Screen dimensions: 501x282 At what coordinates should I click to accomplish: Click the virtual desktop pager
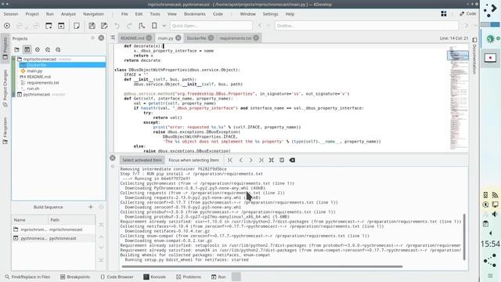490,24
